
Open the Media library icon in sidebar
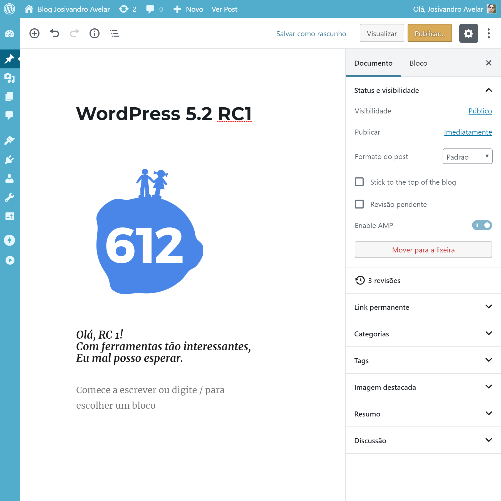click(10, 78)
